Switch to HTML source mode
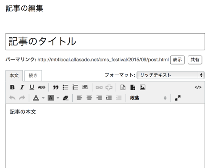The width and height of the screenshot is (210, 168). (x=198, y=87)
